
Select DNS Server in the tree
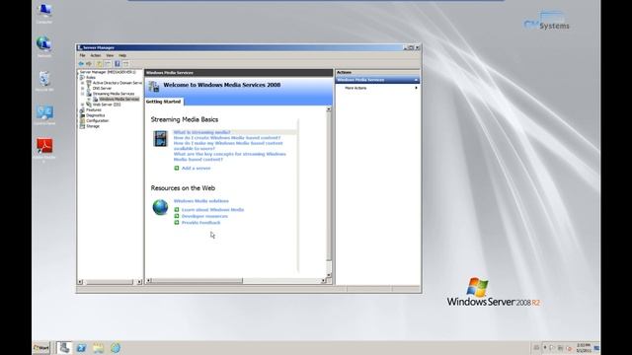click(x=102, y=88)
